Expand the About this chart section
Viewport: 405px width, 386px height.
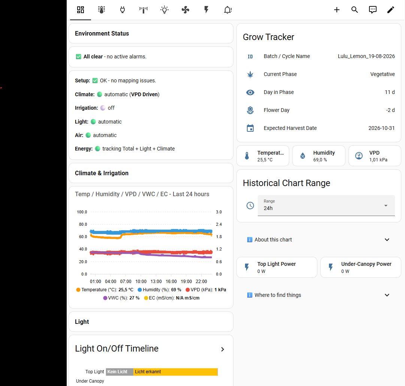click(387, 240)
